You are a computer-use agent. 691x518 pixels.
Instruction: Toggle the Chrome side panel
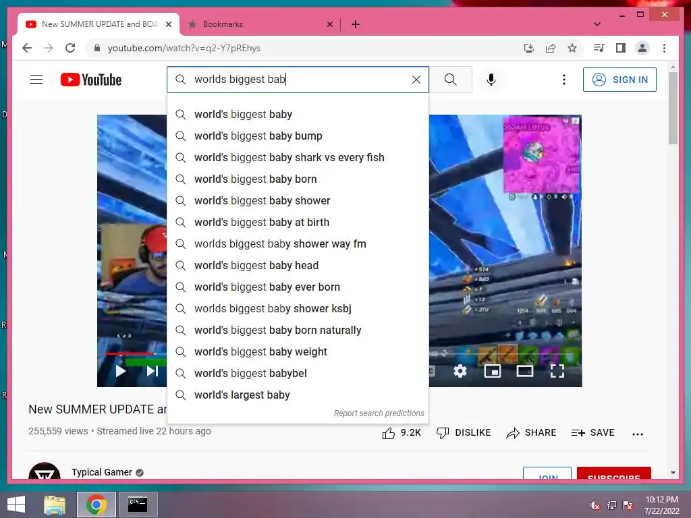(x=621, y=48)
